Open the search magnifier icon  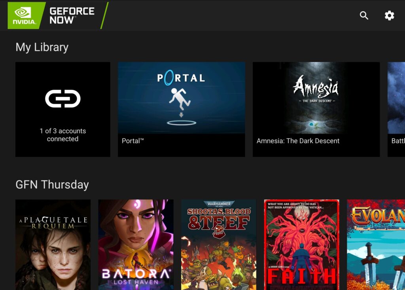364,15
